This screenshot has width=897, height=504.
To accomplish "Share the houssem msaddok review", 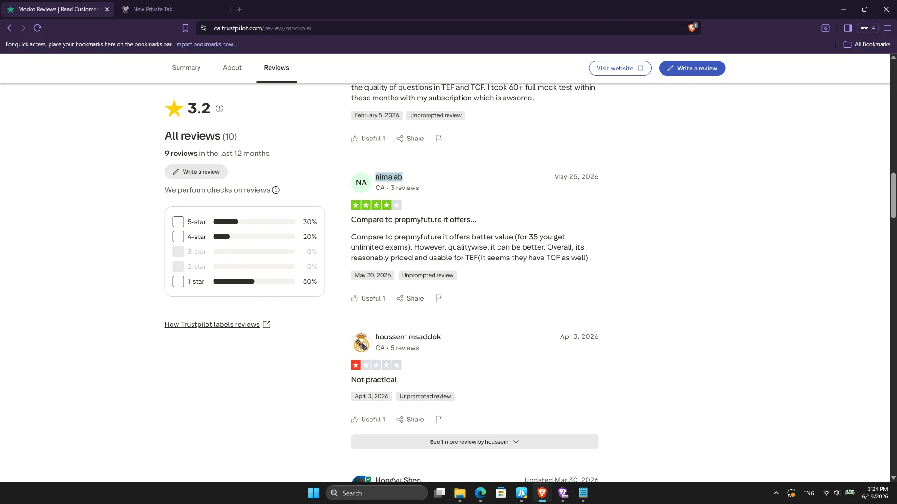I will 410,420.
